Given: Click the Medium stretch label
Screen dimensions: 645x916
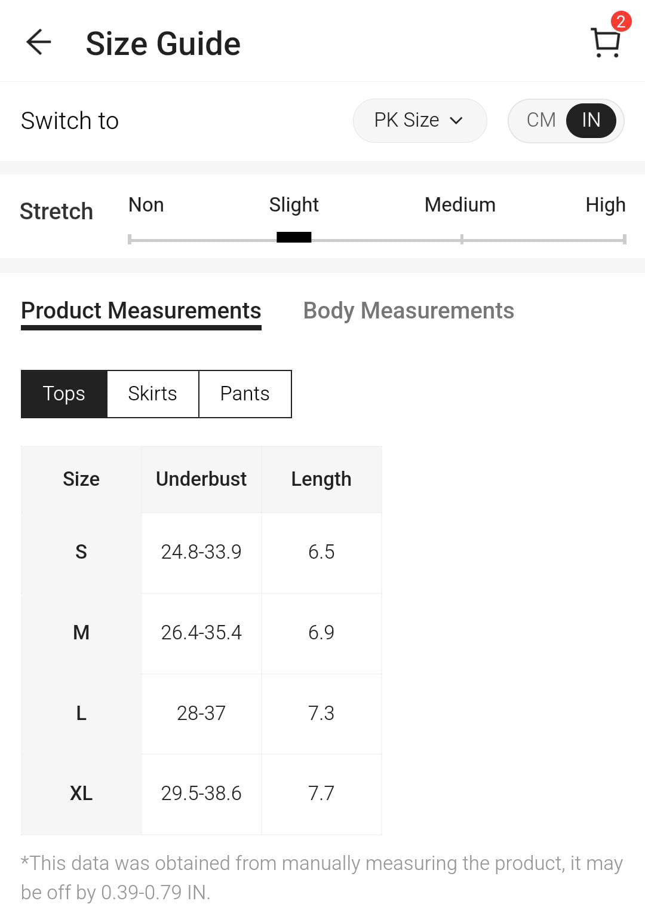Looking at the screenshot, I should (x=460, y=205).
